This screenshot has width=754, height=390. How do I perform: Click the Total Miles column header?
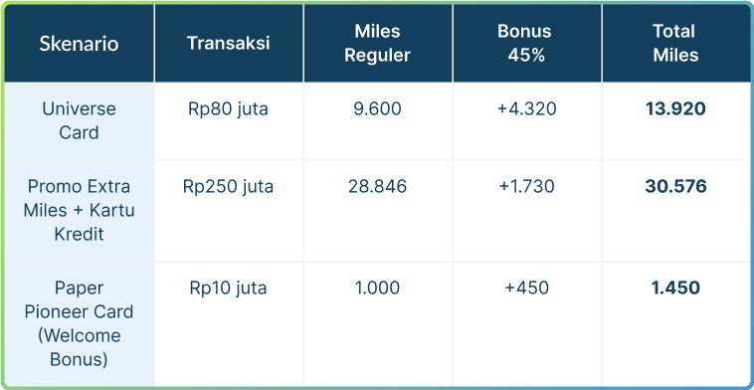[x=675, y=44]
